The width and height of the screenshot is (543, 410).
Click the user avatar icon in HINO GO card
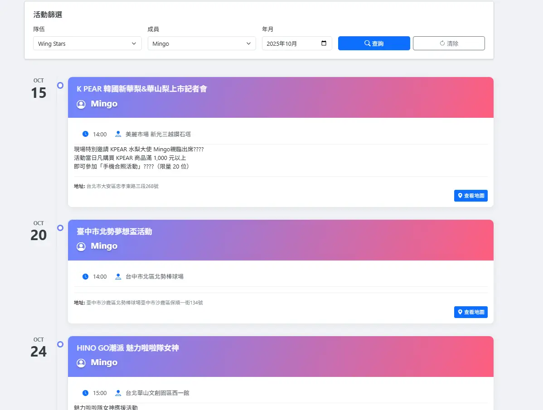(81, 363)
